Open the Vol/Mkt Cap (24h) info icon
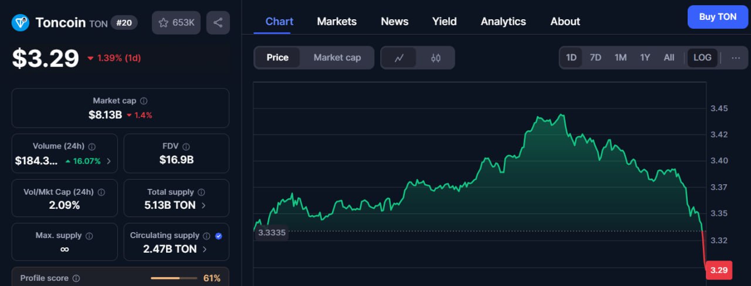Viewport: 751px width, 286px height. point(101,192)
